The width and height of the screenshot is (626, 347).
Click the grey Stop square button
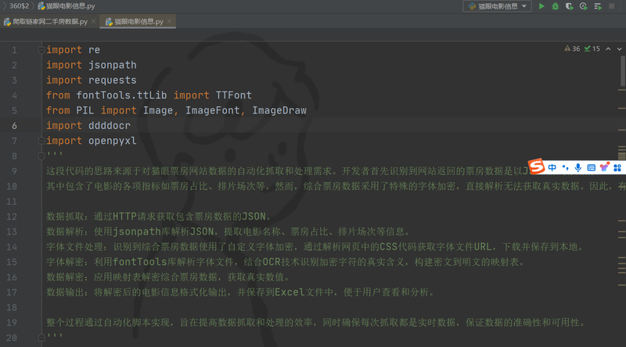tap(612, 6)
